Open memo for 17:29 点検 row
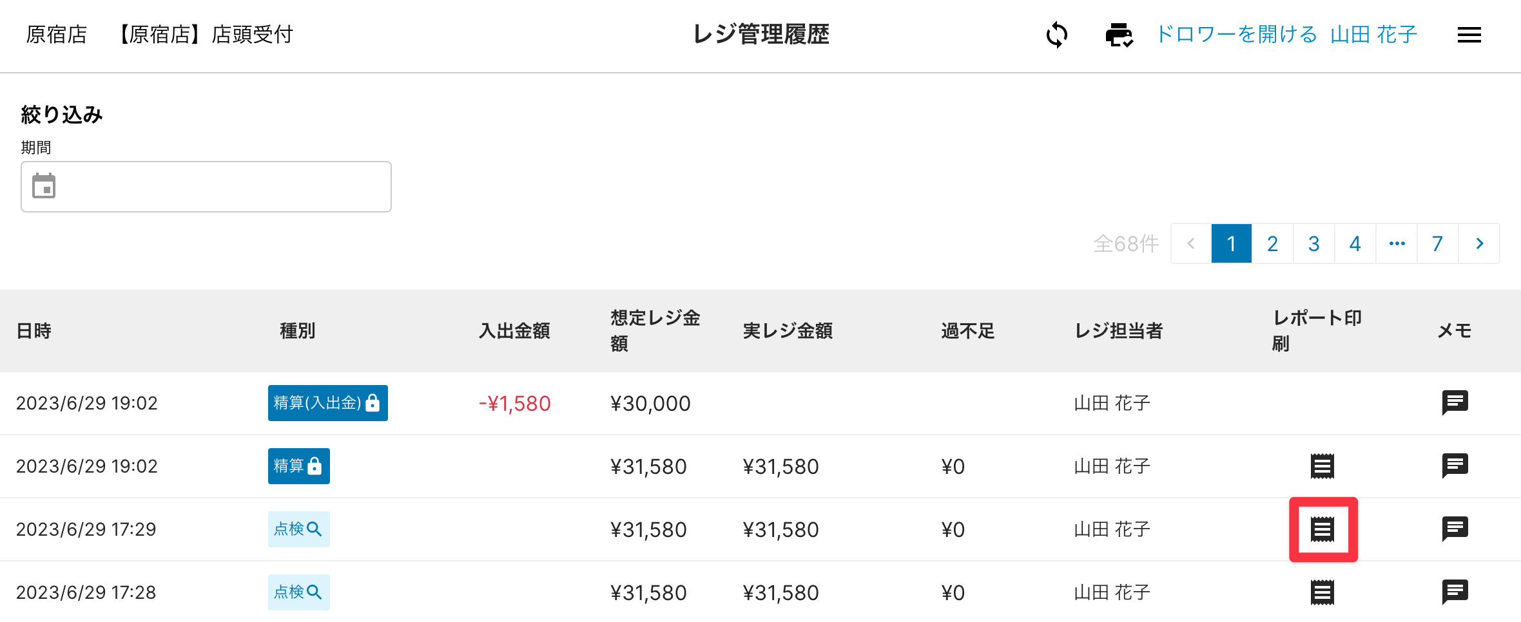Image resolution: width=1521 pixels, height=622 pixels. 1455,529
